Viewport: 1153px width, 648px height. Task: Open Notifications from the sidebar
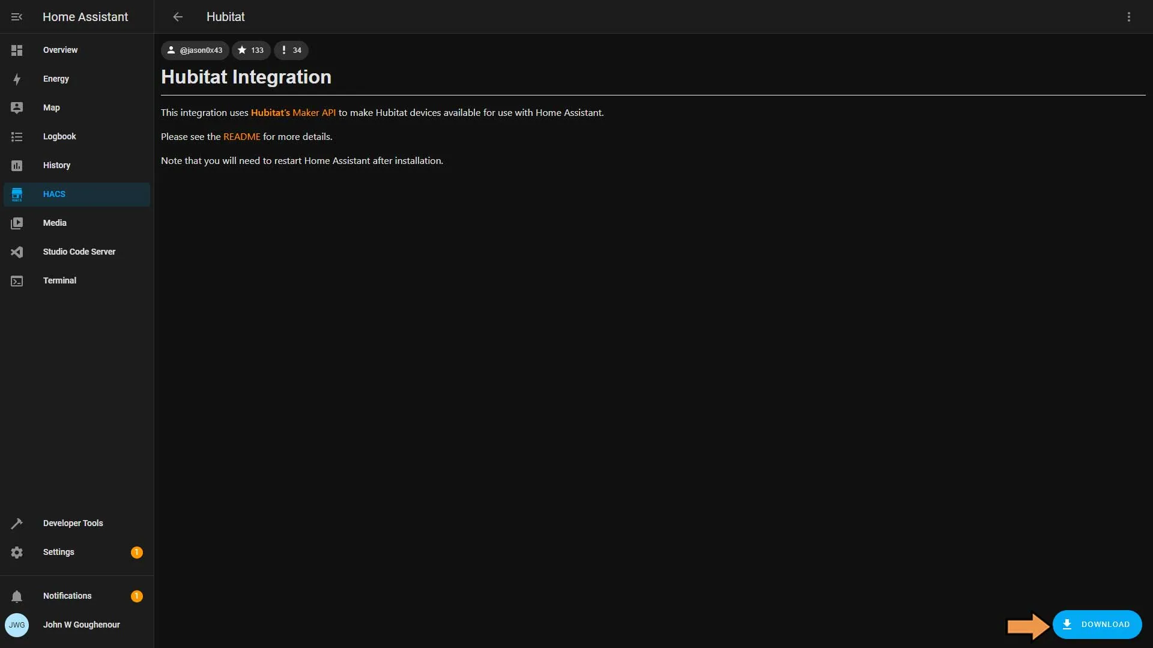[x=77, y=596]
